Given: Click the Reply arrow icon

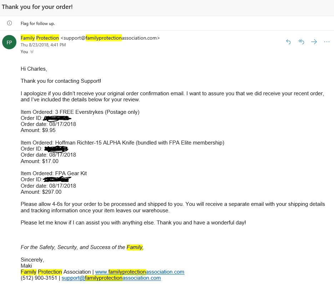Looking at the screenshot, I should click(x=288, y=42).
